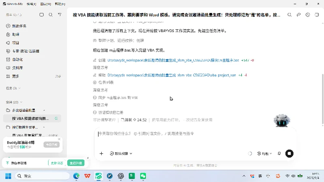The height and width of the screenshot is (182, 324).
Task: Open the taskbar clock and date
Action: 313,176
